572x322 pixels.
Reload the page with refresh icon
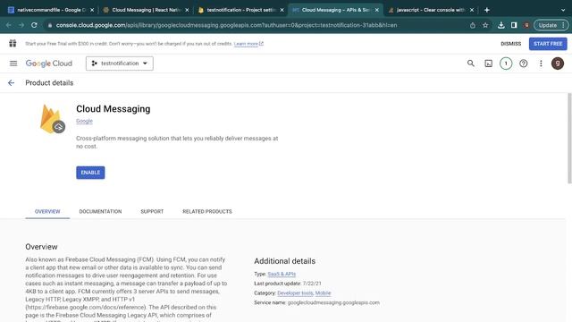tap(34, 25)
